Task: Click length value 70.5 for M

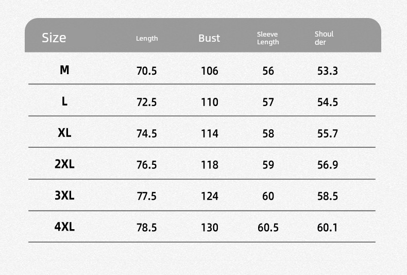Action: 147,71
